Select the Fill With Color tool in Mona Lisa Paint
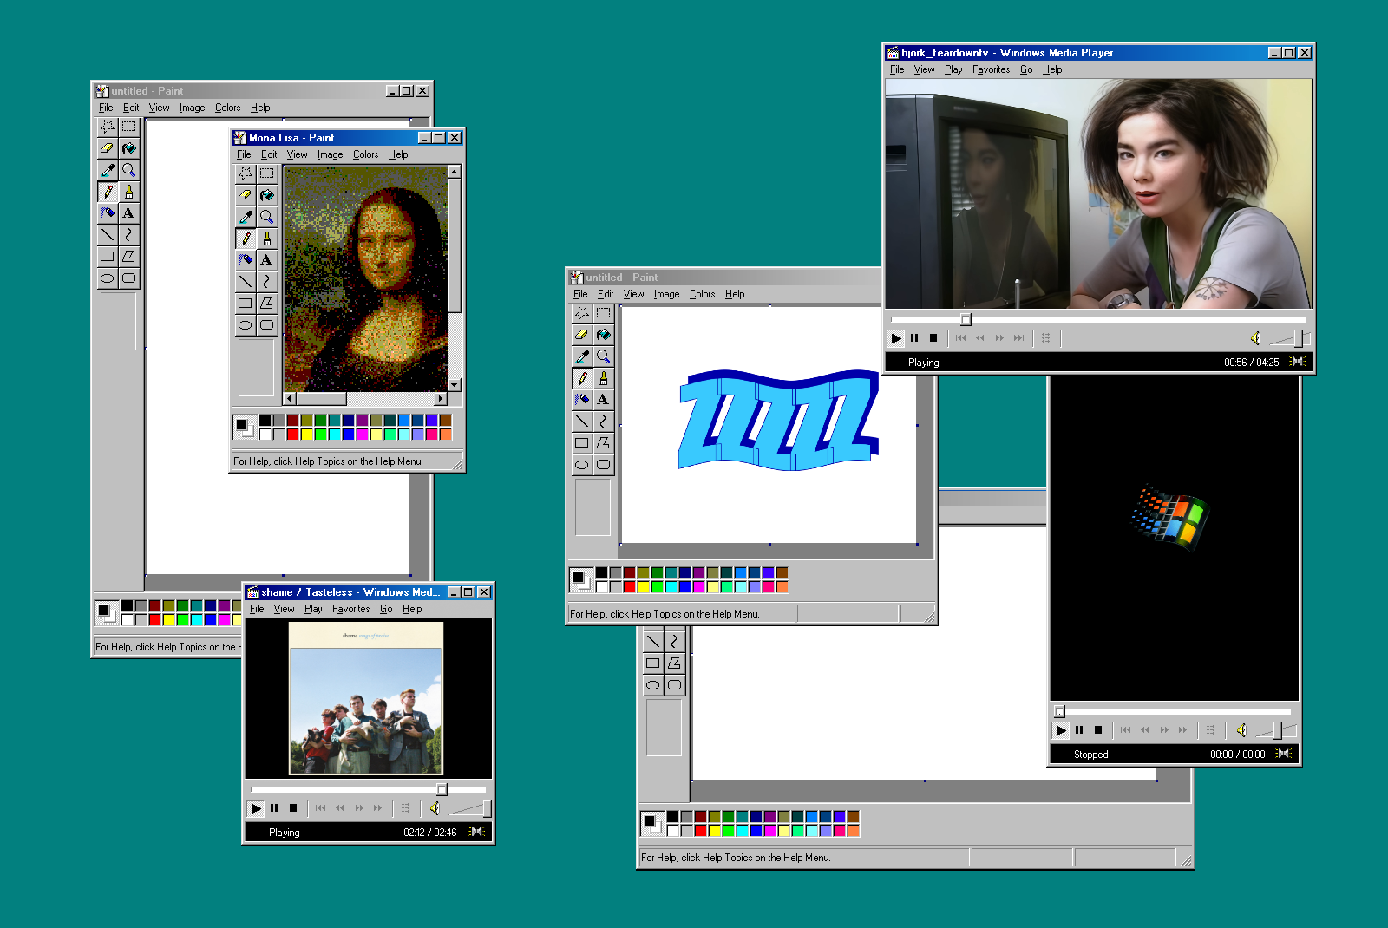Viewport: 1388px width, 928px height. (x=266, y=195)
